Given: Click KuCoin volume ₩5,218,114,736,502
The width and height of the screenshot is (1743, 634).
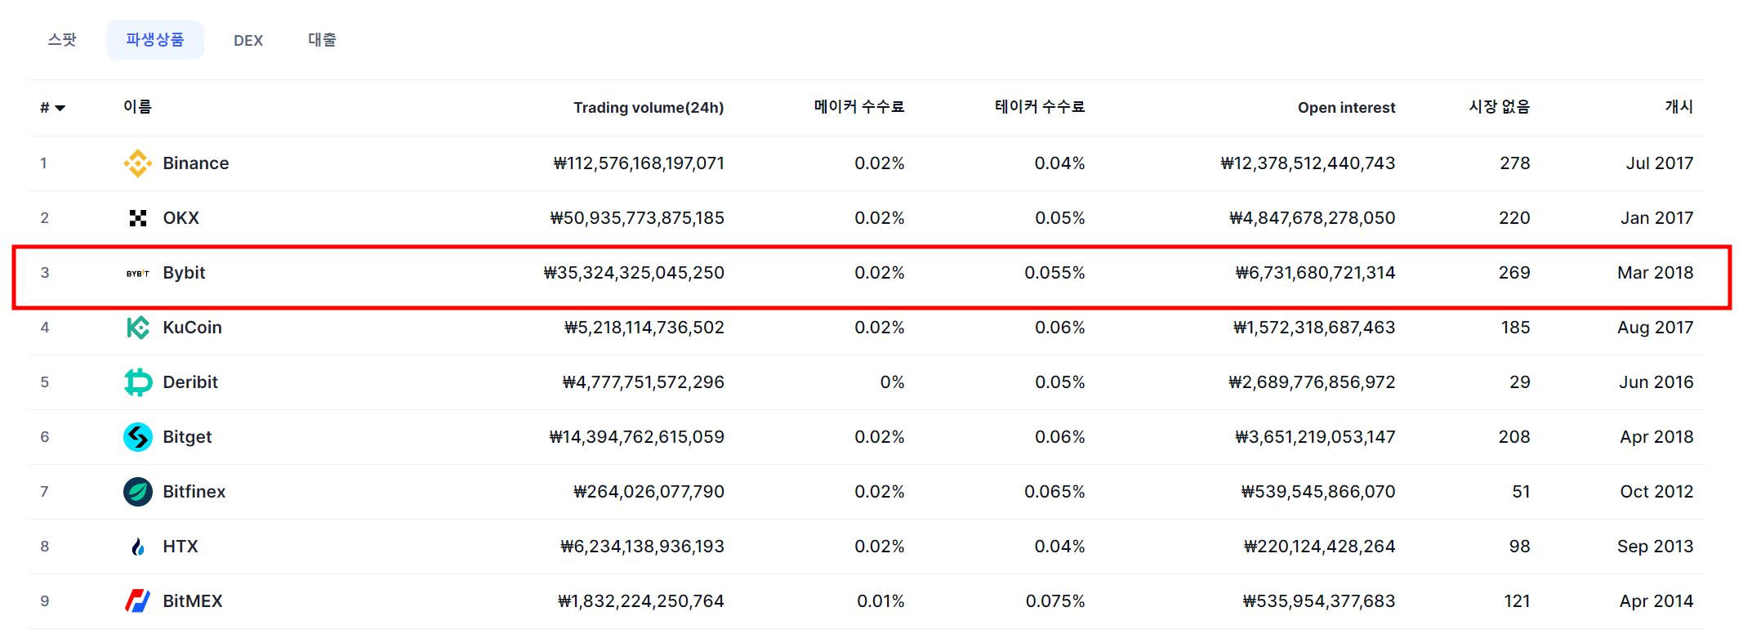Looking at the screenshot, I should [644, 328].
